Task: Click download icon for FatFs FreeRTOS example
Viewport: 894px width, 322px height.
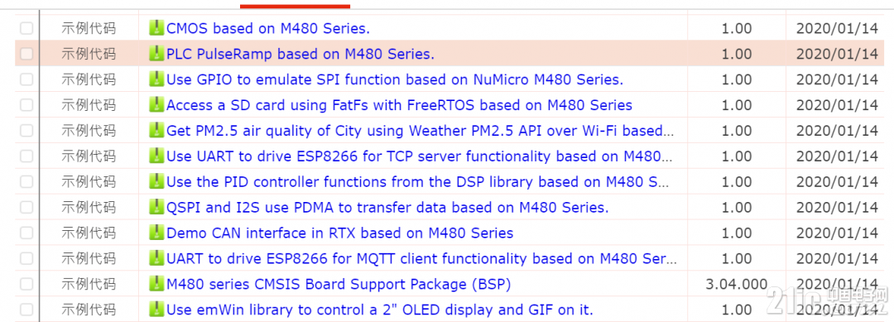Action: 156,105
